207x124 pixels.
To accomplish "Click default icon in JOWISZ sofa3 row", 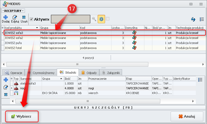I will click(x=134, y=33).
